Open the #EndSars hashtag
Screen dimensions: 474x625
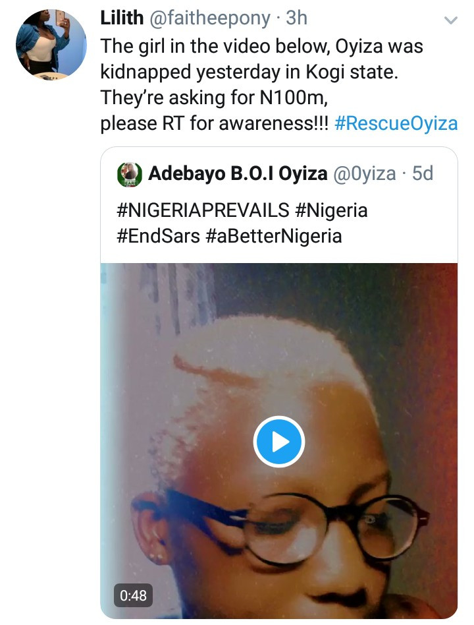pyautogui.click(x=158, y=235)
